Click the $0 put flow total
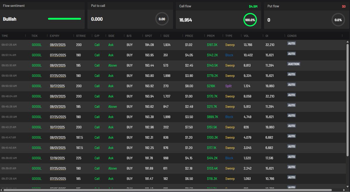350x192 pixels. coord(344,6)
